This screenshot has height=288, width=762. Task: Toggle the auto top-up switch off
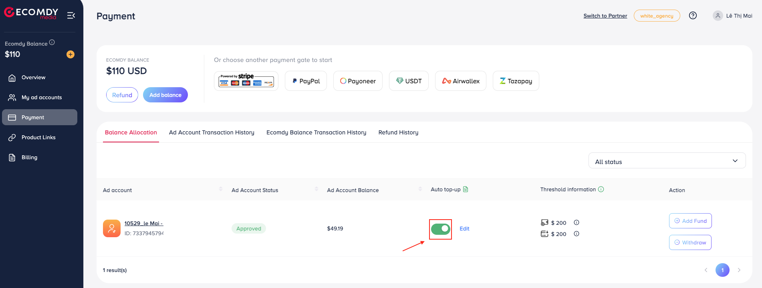pos(441,229)
